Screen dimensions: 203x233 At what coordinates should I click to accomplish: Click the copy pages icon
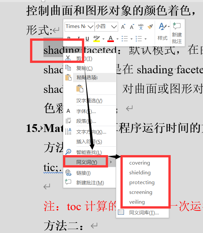tap(68, 68)
